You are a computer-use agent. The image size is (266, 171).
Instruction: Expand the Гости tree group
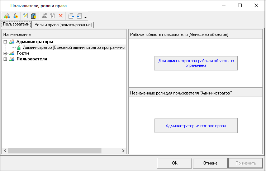tap(5, 53)
